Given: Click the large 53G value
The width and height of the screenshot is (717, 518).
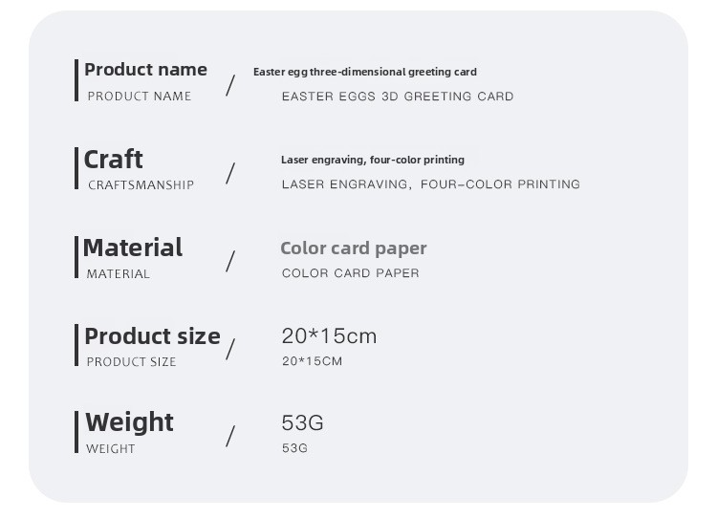Looking at the screenshot, I should click(x=302, y=422).
